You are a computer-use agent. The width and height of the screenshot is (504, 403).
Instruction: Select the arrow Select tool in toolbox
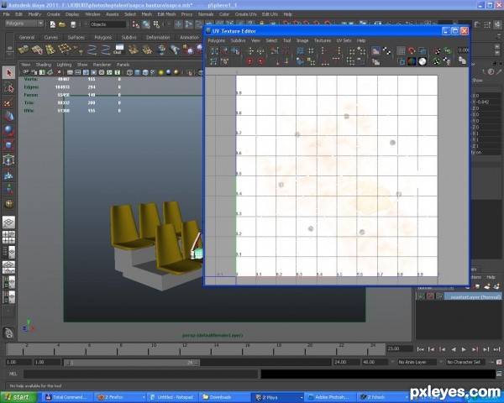click(8, 73)
